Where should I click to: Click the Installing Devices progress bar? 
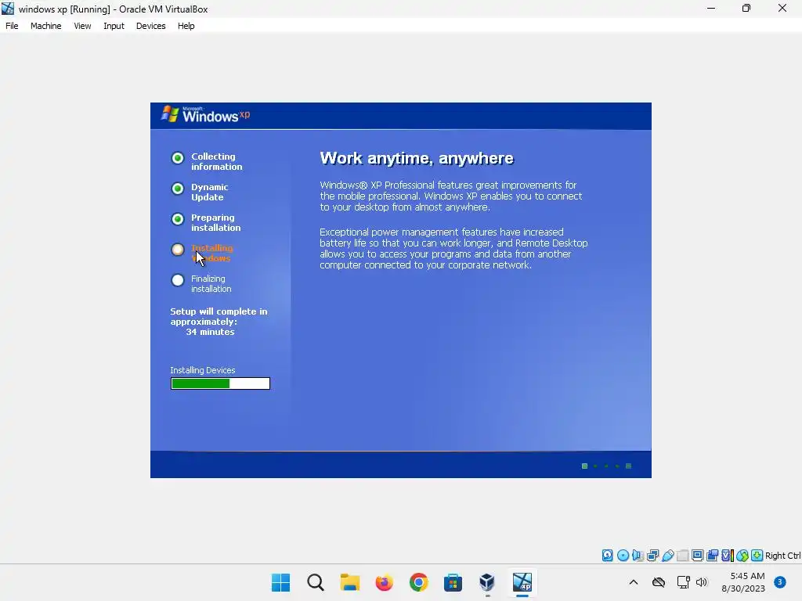[x=220, y=383]
